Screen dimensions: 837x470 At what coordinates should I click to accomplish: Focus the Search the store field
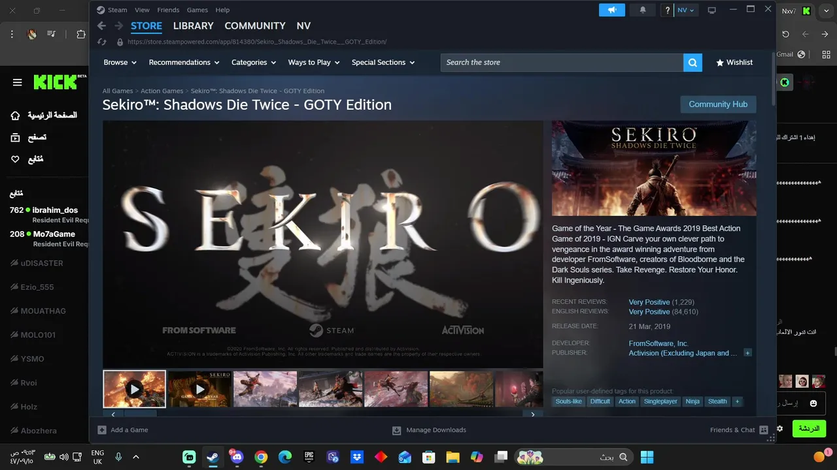(x=562, y=63)
